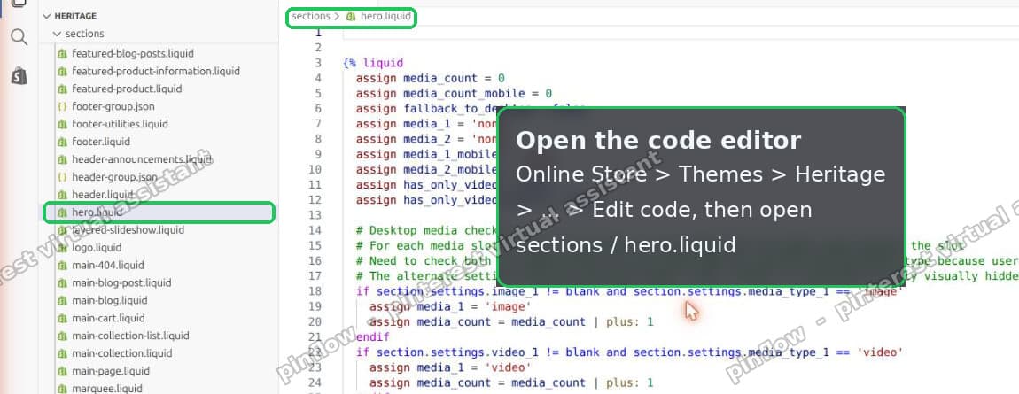Open main-page.liquid file
Screen dimensions: 1019x394
point(111,371)
